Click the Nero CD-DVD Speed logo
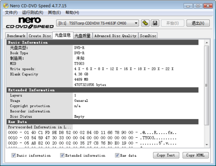This screenshot has width=216, height=166. tap(30, 23)
